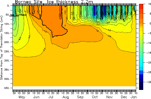Select the 'Jul' month label
151x99 pixels.
click(51, 97)
